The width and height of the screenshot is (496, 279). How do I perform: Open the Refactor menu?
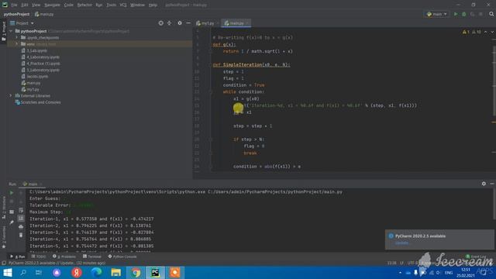pyautogui.click(x=84, y=5)
